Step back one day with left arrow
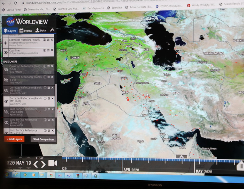The width and height of the screenshot is (244, 189). 36,164
